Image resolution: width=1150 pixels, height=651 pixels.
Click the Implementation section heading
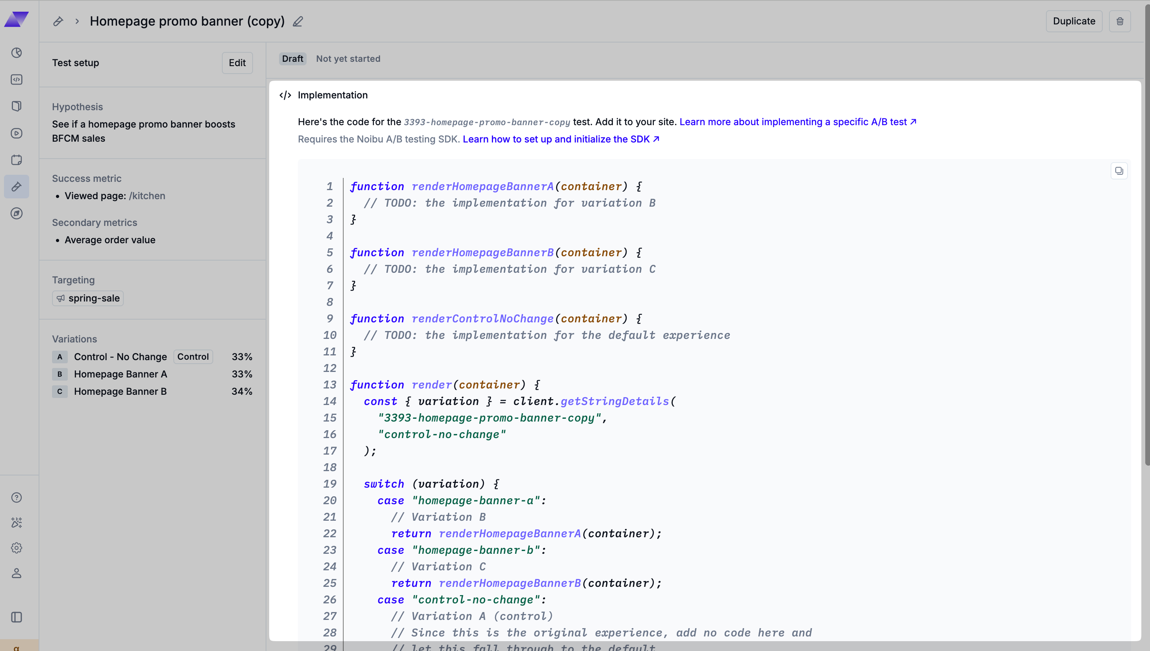click(x=333, y=95)
